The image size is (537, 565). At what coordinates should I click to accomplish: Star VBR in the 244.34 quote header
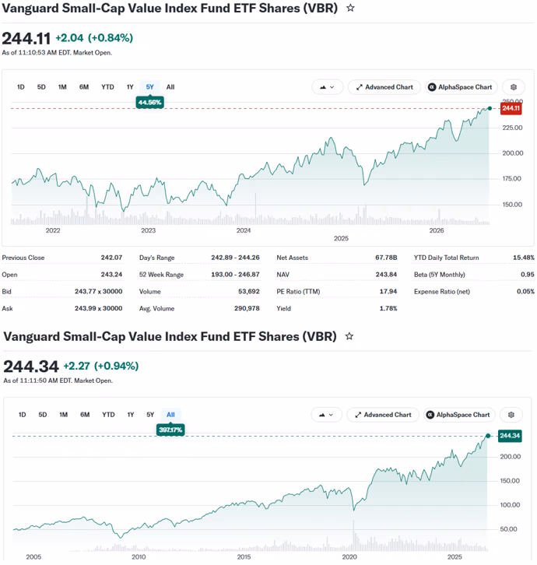click(349, 336)
